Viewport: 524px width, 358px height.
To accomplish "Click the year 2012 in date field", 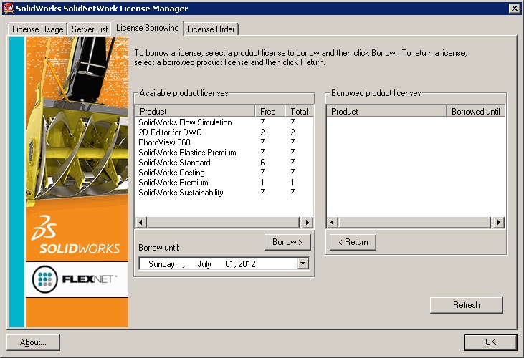I will tap(247, 264).
